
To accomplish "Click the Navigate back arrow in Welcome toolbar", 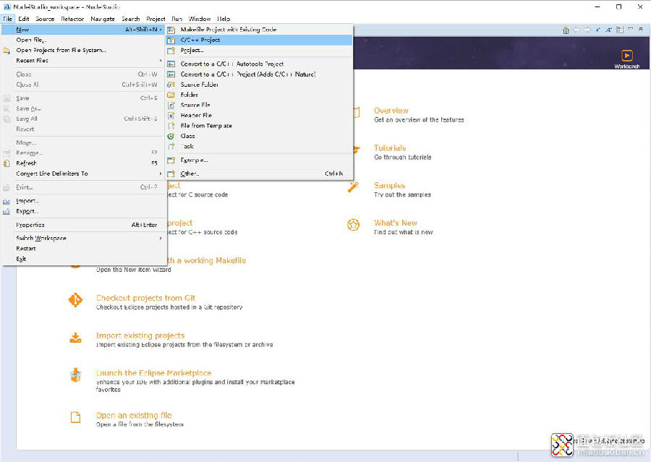I will 576,30.
